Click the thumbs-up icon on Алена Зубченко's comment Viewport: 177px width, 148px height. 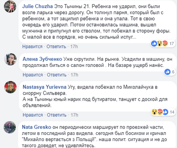tap(167, 72)
